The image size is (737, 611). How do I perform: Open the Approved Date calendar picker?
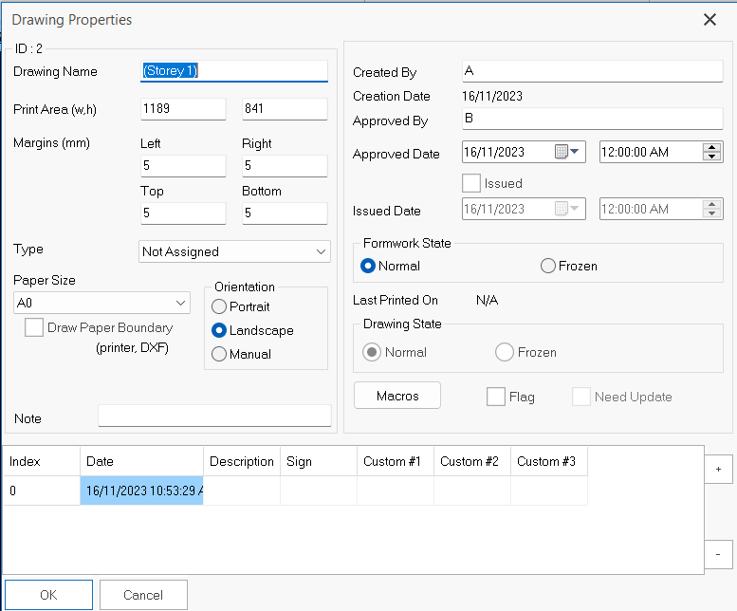(569, 152)
